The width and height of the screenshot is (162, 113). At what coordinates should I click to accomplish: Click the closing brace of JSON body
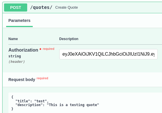12,109
